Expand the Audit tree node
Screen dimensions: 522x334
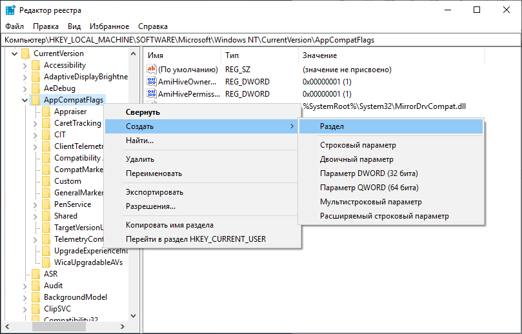coord(25,286)
